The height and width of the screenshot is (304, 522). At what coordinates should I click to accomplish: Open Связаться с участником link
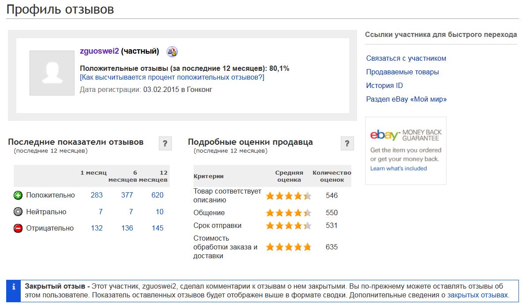click(x=406, y=59)
